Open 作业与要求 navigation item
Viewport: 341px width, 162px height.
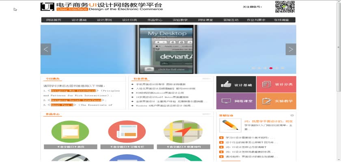click(256, 20)
